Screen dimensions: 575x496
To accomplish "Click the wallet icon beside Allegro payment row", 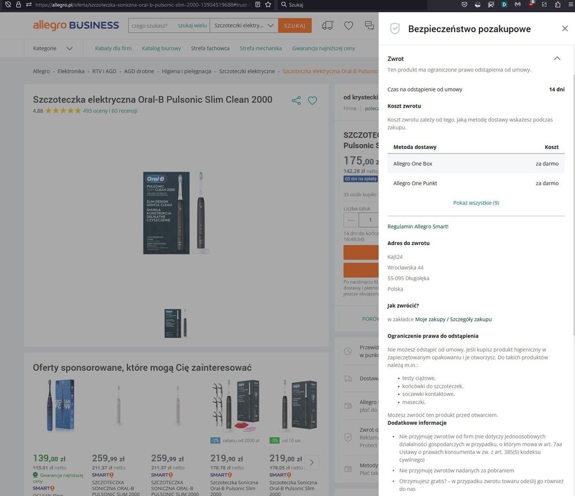I will (348, 406).
